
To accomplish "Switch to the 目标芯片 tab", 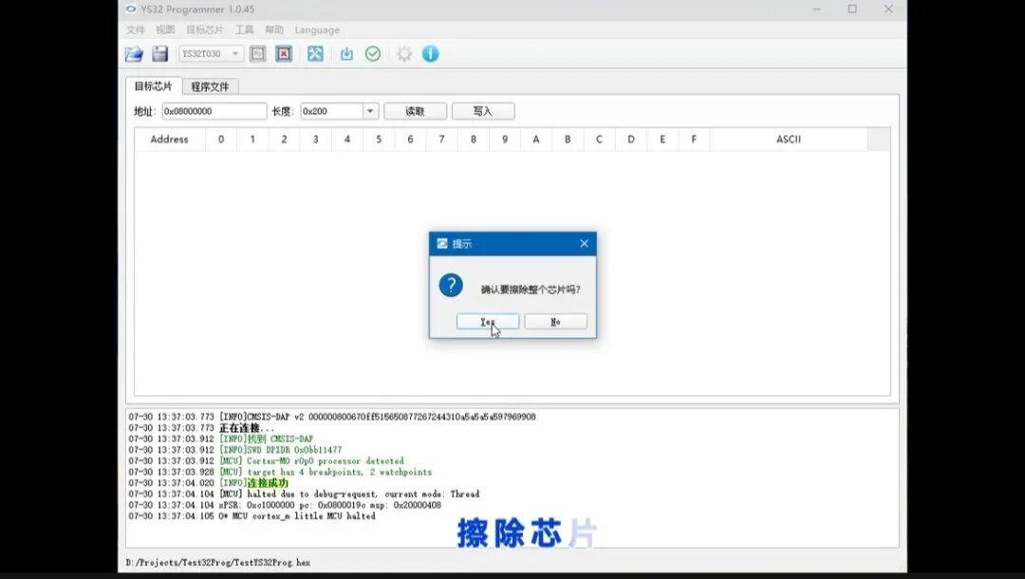I will (153, 86).
